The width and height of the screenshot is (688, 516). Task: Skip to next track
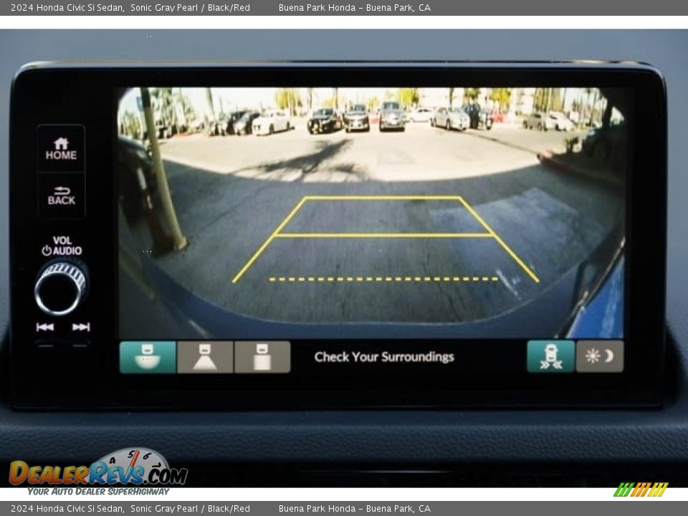pos(81,327)
